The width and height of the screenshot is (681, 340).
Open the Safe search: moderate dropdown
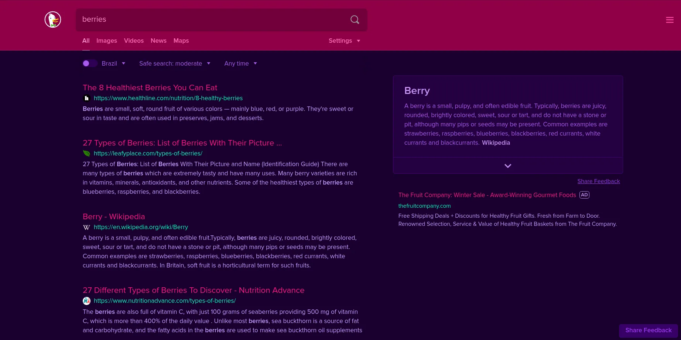coord(175,63)
